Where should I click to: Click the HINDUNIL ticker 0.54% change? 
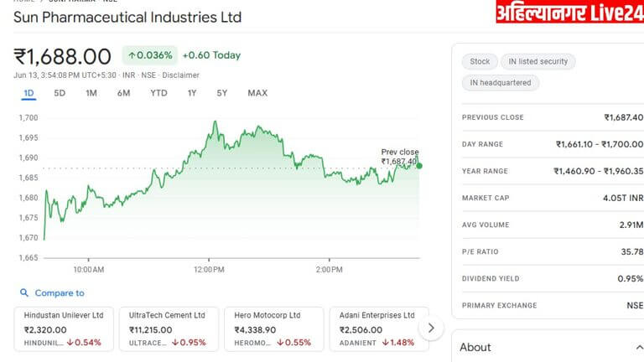click(84, 342)
